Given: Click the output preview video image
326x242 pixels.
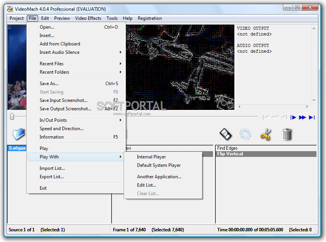Looking at the screenshot, I should click(180, 67).
